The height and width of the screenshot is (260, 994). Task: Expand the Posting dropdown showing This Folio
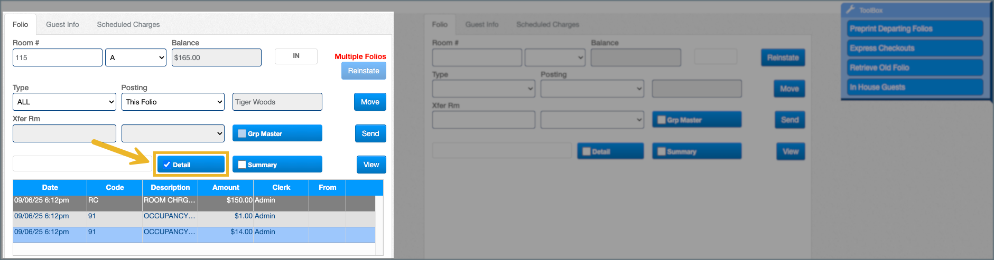click(173, 102)
